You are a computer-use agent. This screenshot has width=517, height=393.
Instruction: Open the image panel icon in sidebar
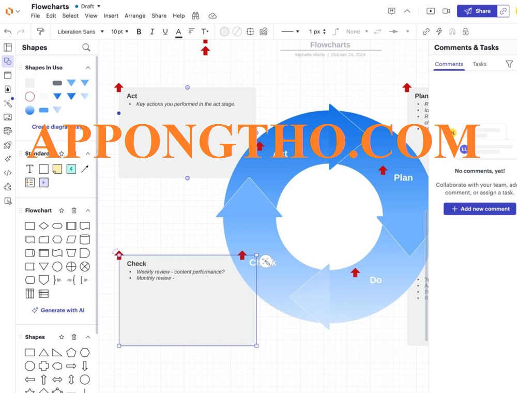point(8,117)
